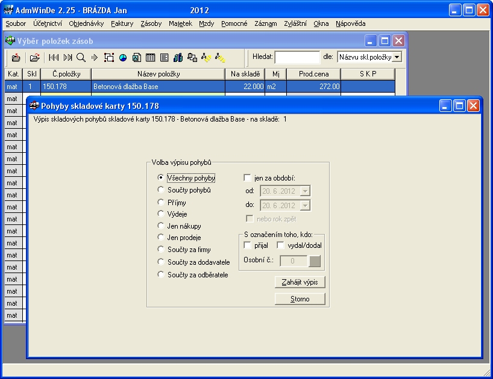Click the text list lines icon
493x379 pixels.
(x=164, y=57)
